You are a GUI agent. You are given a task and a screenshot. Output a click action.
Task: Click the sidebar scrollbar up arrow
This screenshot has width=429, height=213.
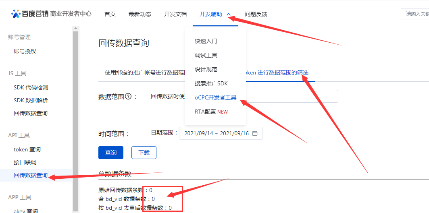click(75, 29)
